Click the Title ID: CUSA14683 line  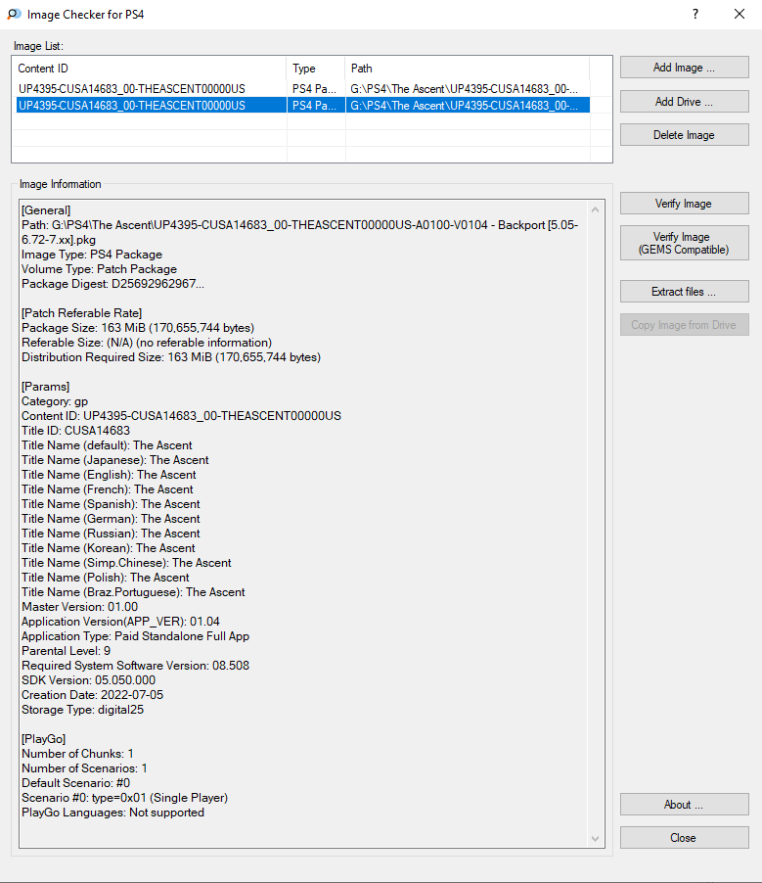click(75, 431)
